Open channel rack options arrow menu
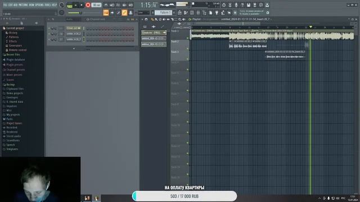Screen dimensions: 360x202 pos(48,20)
